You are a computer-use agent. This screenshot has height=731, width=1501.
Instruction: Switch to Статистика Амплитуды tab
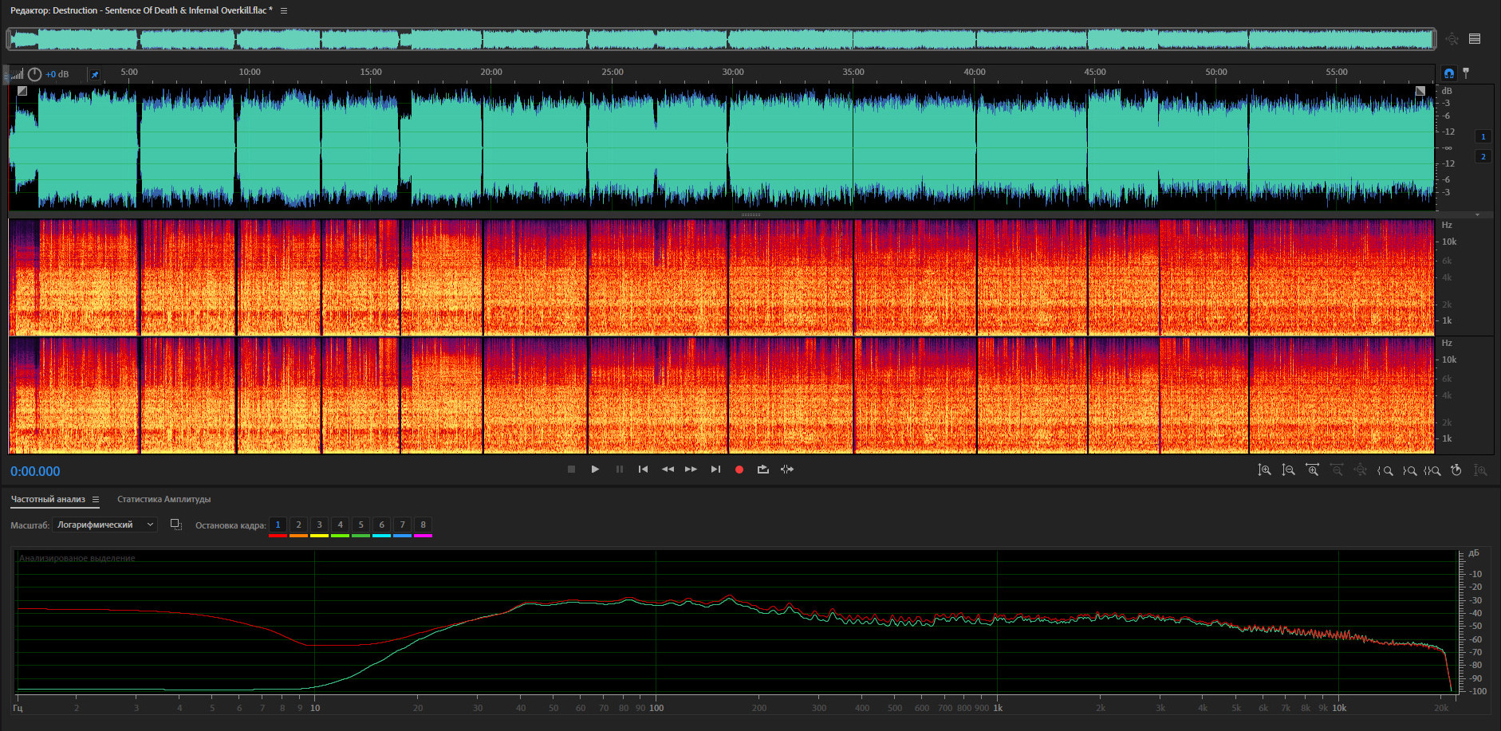(163, 500)
